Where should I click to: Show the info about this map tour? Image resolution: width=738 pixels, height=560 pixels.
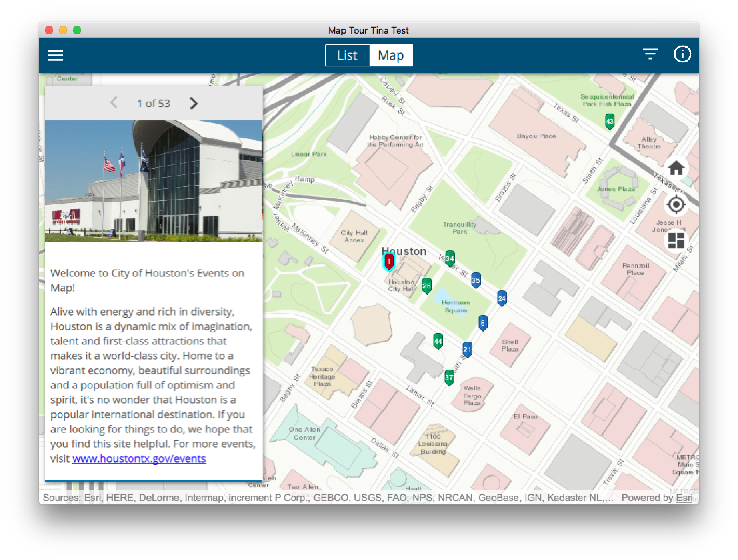[x=682, y=54]
